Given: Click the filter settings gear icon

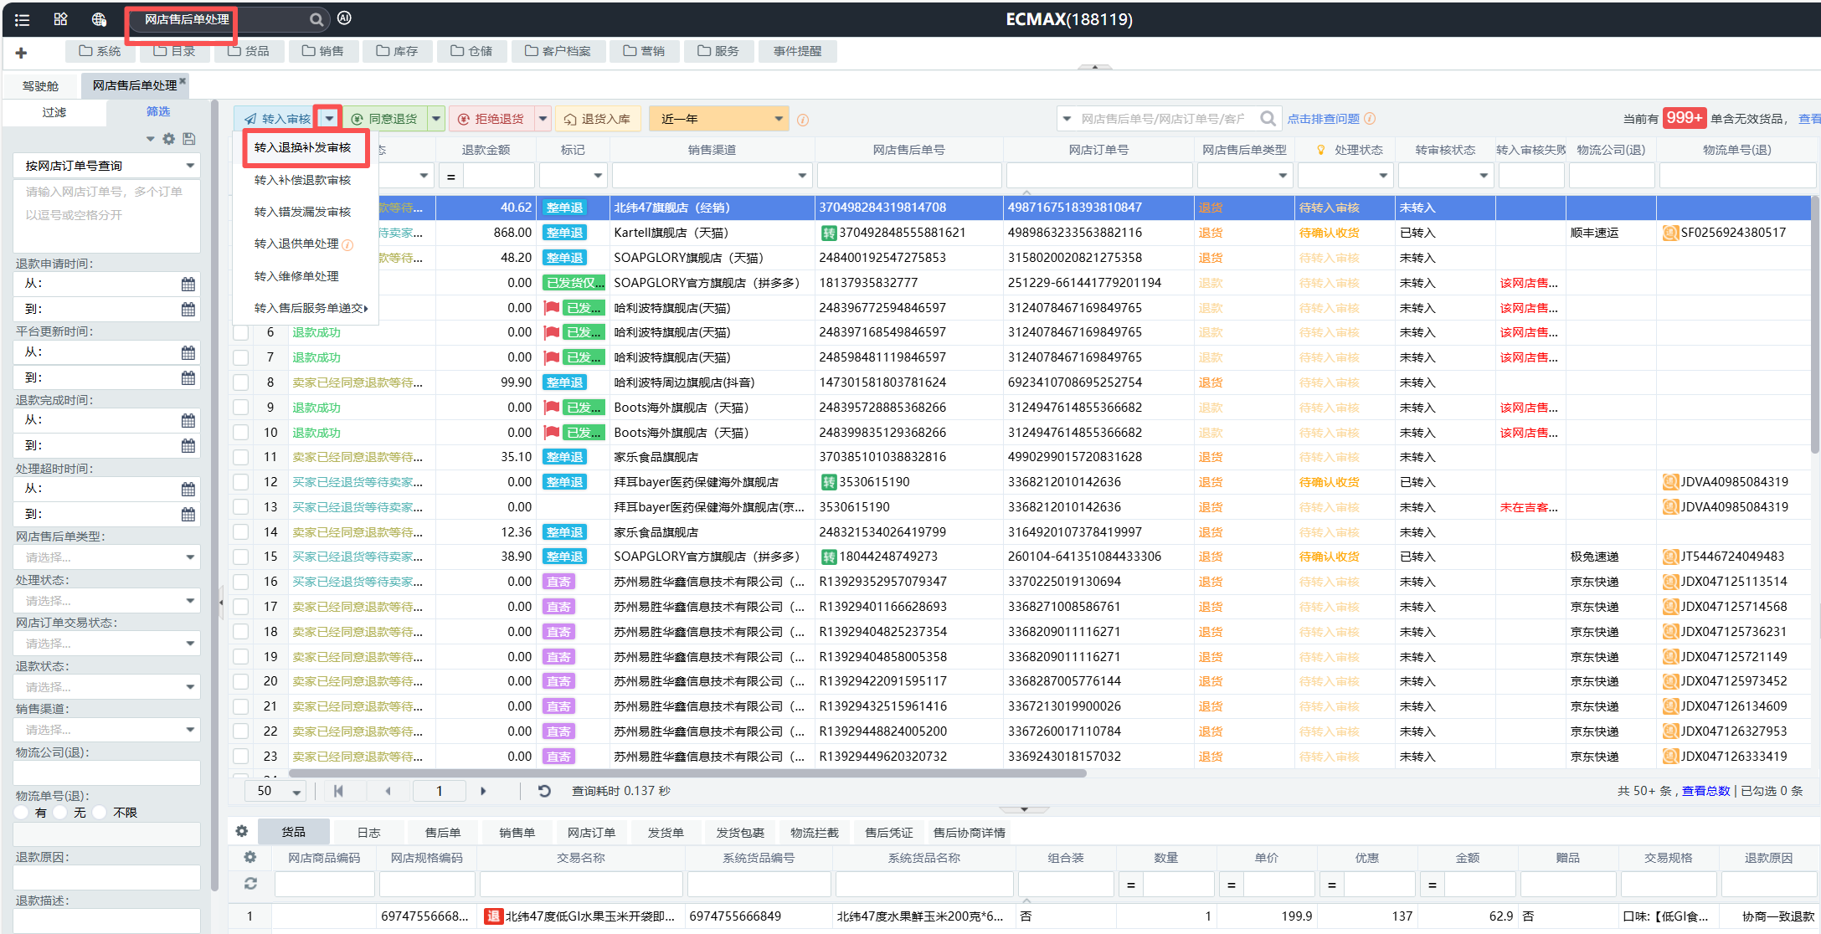Looking at the screenshot, I should [x=169, y=139].
